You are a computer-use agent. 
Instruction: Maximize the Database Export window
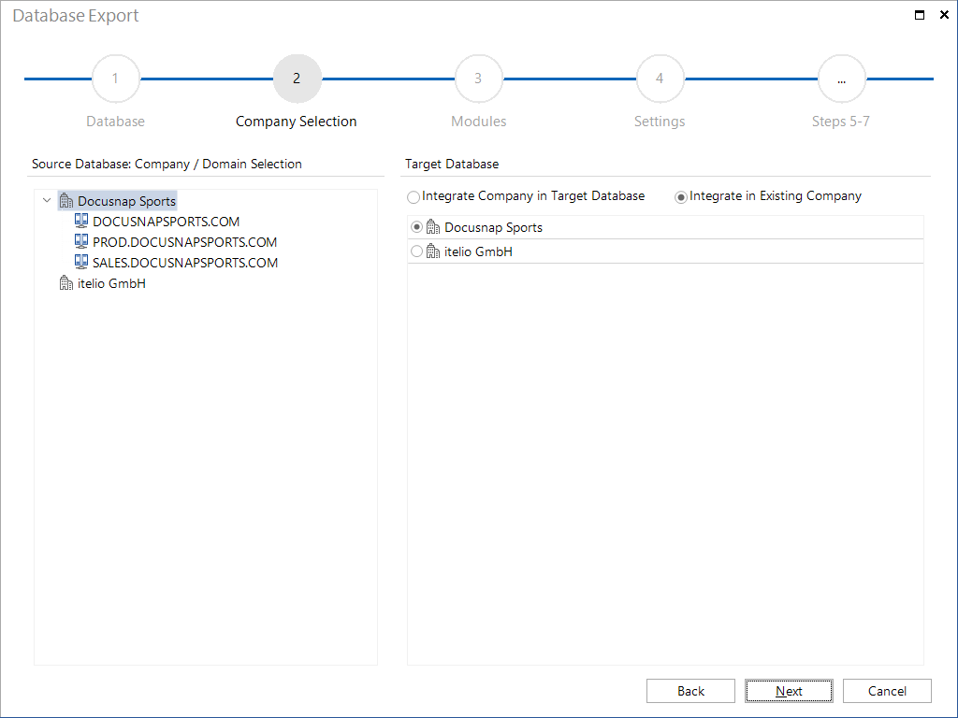920,15
